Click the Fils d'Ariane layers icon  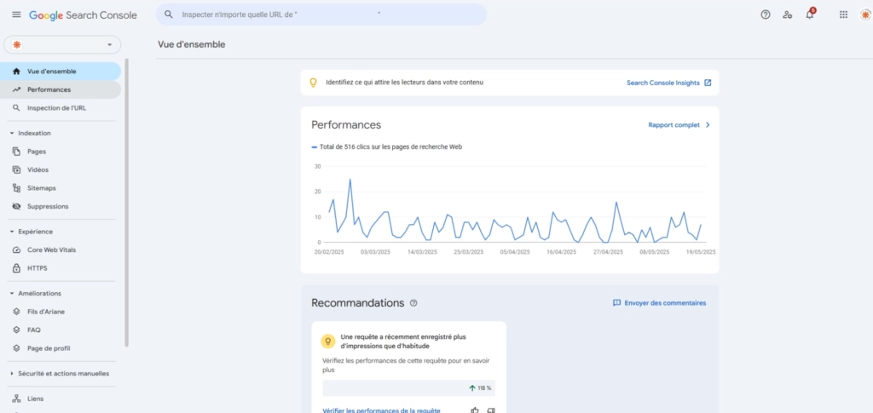(16, 312)
